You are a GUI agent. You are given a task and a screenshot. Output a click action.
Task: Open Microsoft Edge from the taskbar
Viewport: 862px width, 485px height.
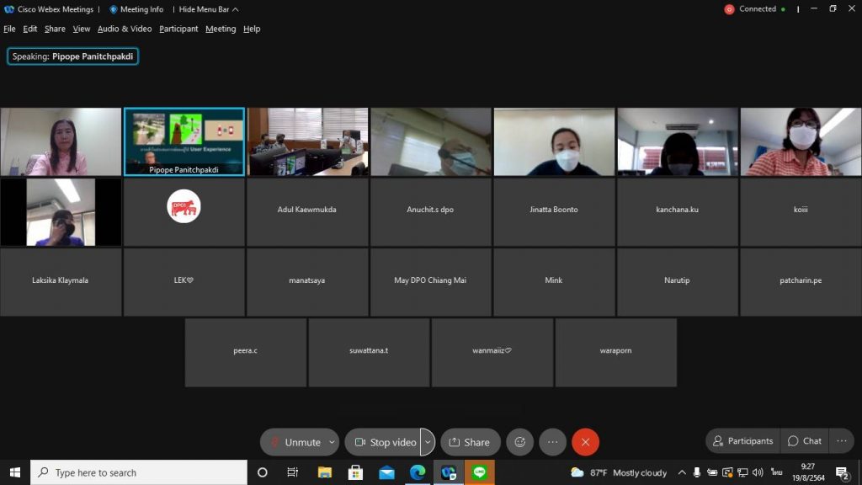[x=418, y=472]
